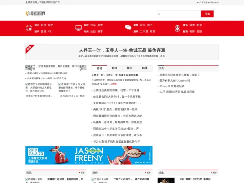The image size is (244, 183).
Task: Open 公益 in red navigation bar
Action: pos(93,32)
